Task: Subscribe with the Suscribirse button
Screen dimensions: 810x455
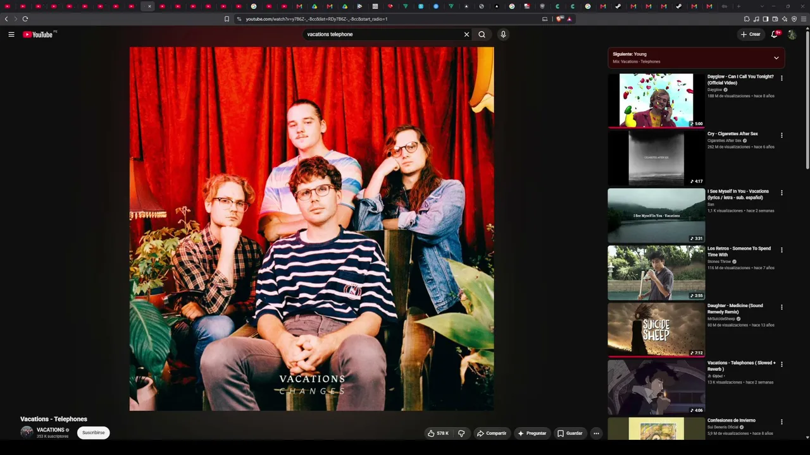Action: [x=94, y=433]
